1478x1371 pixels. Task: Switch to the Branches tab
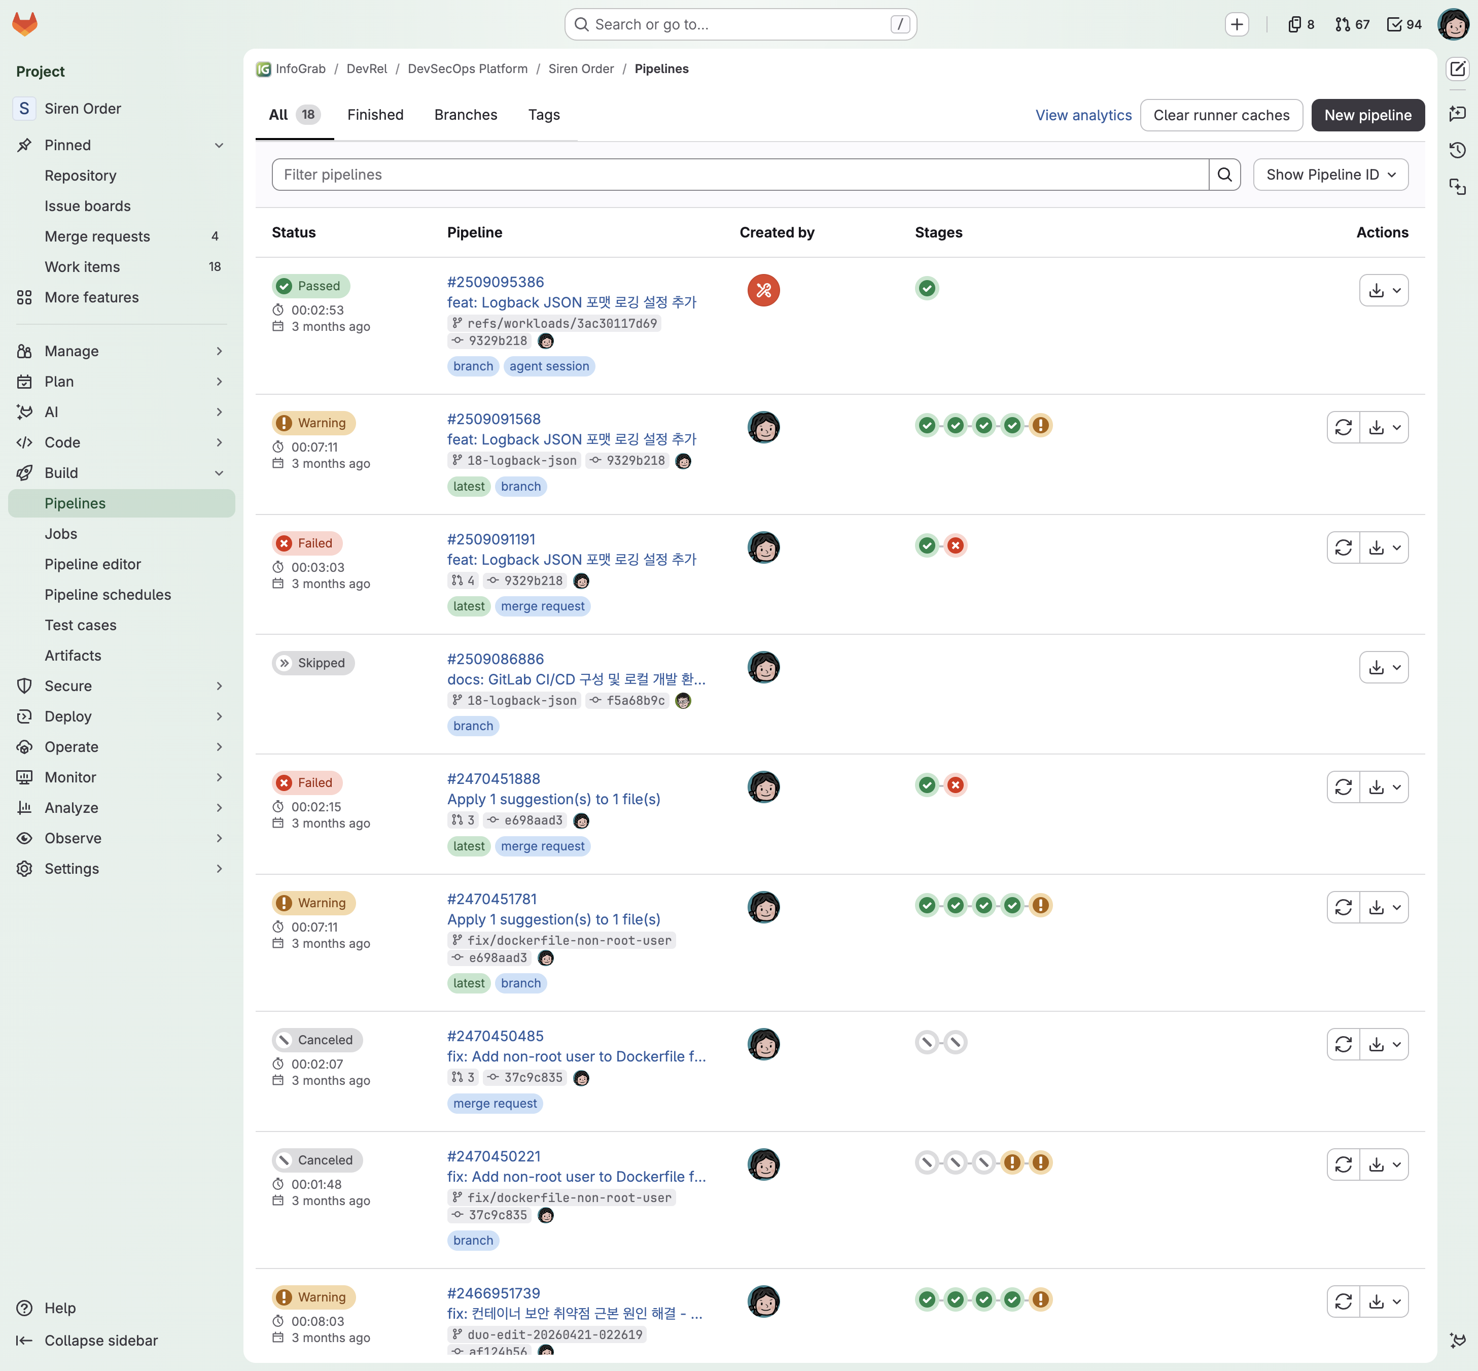(466, 115)
